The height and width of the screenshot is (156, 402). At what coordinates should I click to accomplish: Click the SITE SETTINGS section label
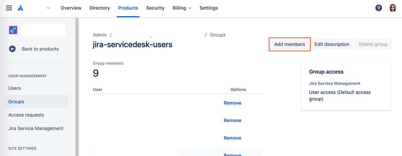coord(22,148)
